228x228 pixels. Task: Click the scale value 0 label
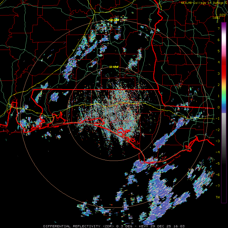(219, 107)
